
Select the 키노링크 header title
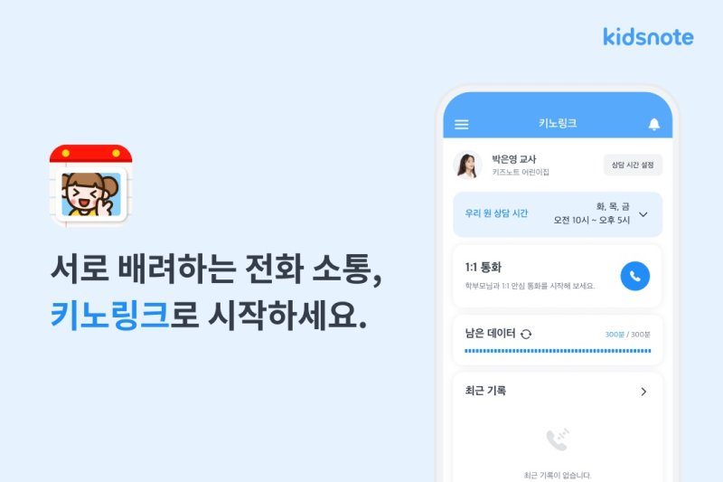(x=558, y=123)
